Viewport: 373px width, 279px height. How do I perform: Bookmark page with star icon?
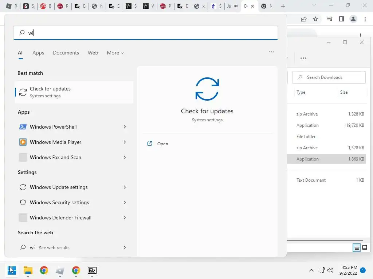pos(315,19)
